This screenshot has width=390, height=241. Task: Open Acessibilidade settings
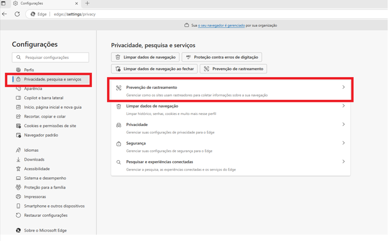pos(37,169)
